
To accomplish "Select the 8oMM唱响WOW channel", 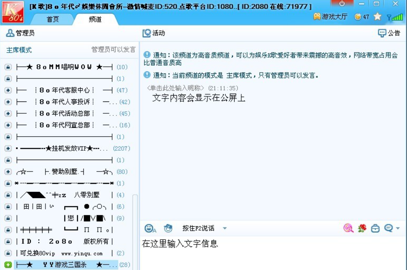I will pos(65,67).
